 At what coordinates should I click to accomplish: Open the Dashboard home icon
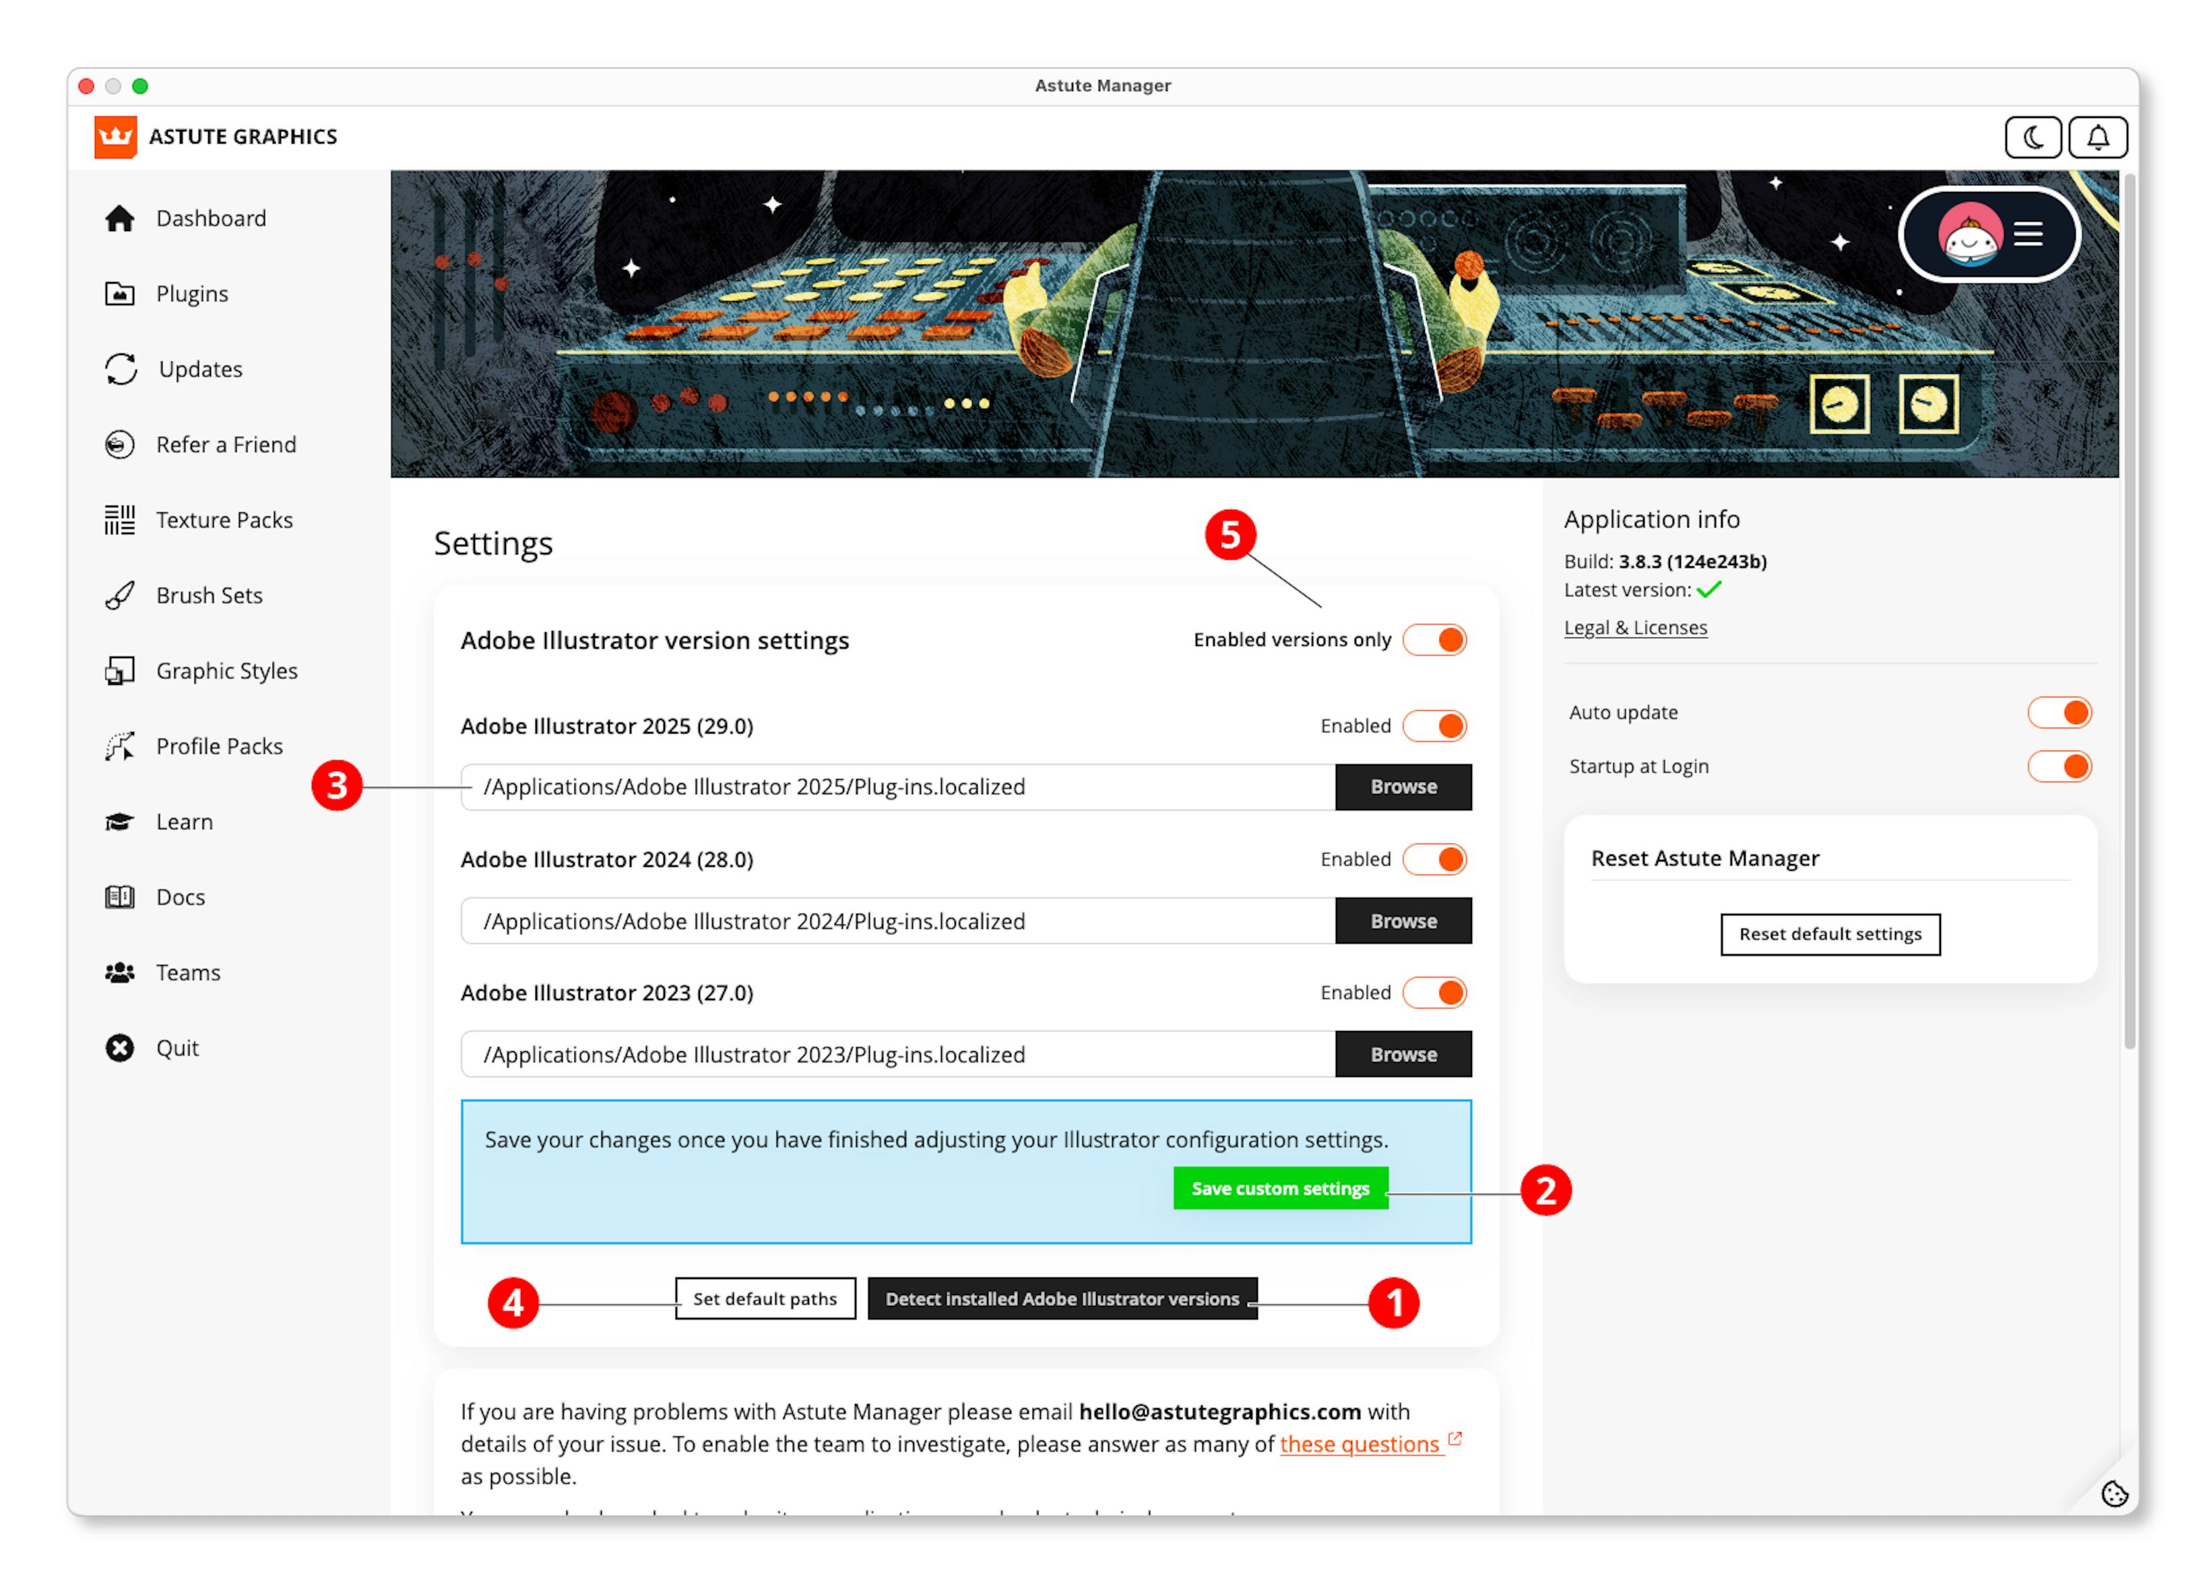pyautogui.click(x=119, y=218)
